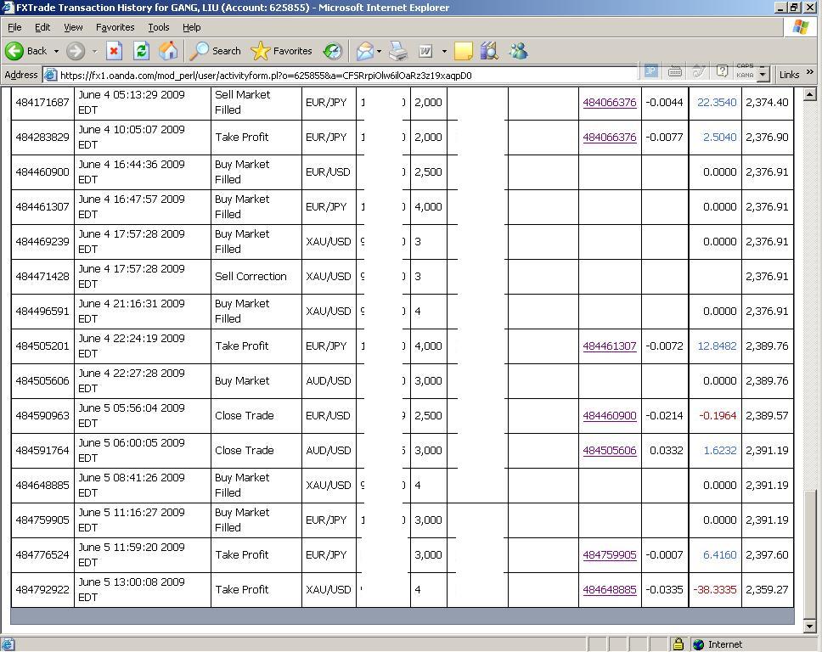822x652 pixels.
Task: Click the status bar page icon
Action: coord(8,644)
